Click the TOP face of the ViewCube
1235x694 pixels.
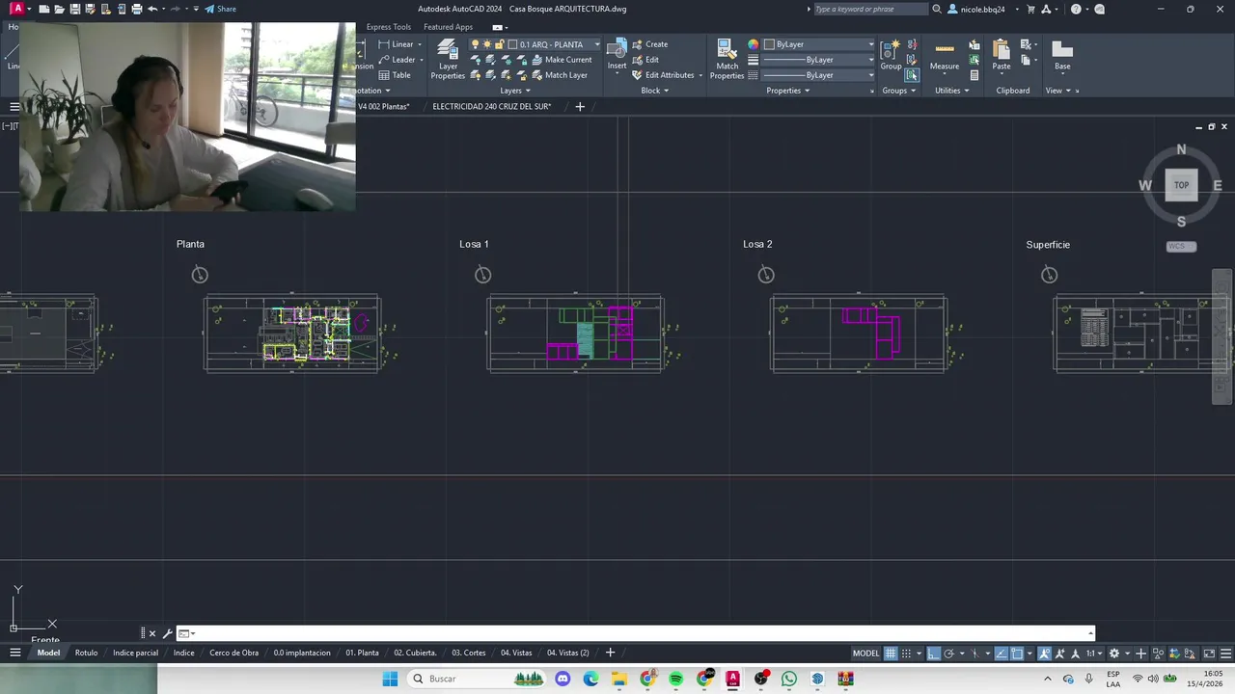(x=1181, y=185)
